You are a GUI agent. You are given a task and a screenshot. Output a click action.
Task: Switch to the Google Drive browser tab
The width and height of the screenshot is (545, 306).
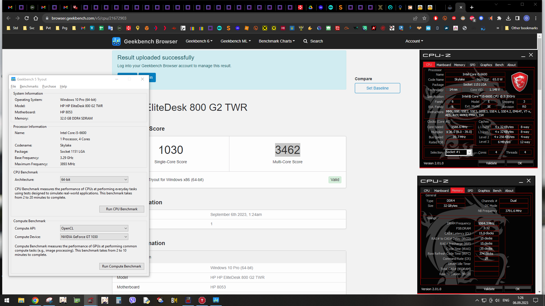(x=311, y=7)
